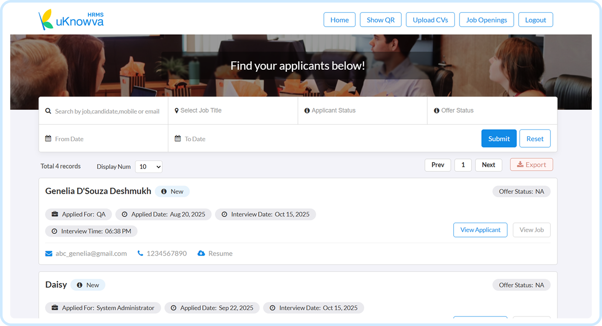Click Logout in the top navigation
The width and height of the screenshot is (602, 326).
535,20
